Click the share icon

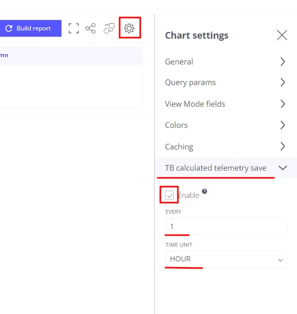(x=91, y=28)
